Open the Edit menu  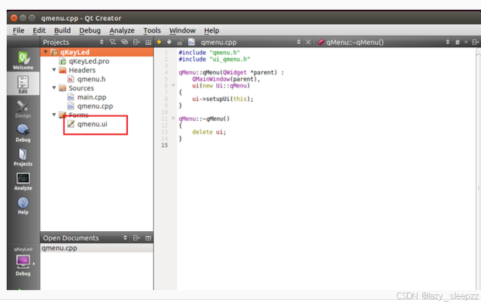(x=39, y=31)
